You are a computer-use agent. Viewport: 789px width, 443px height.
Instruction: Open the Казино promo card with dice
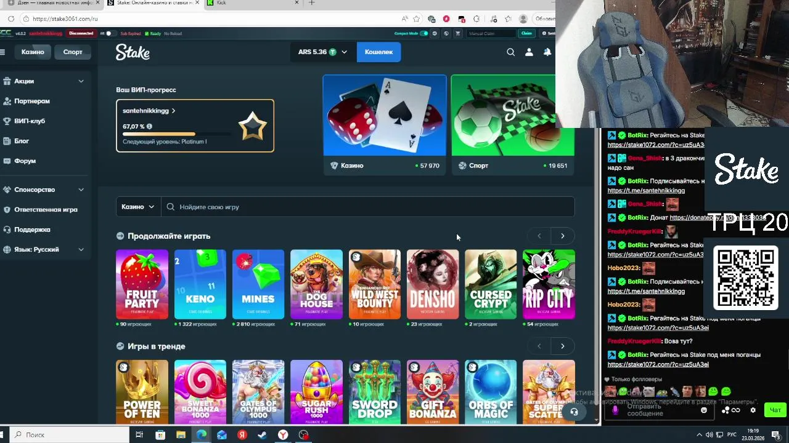click(385, 125)
